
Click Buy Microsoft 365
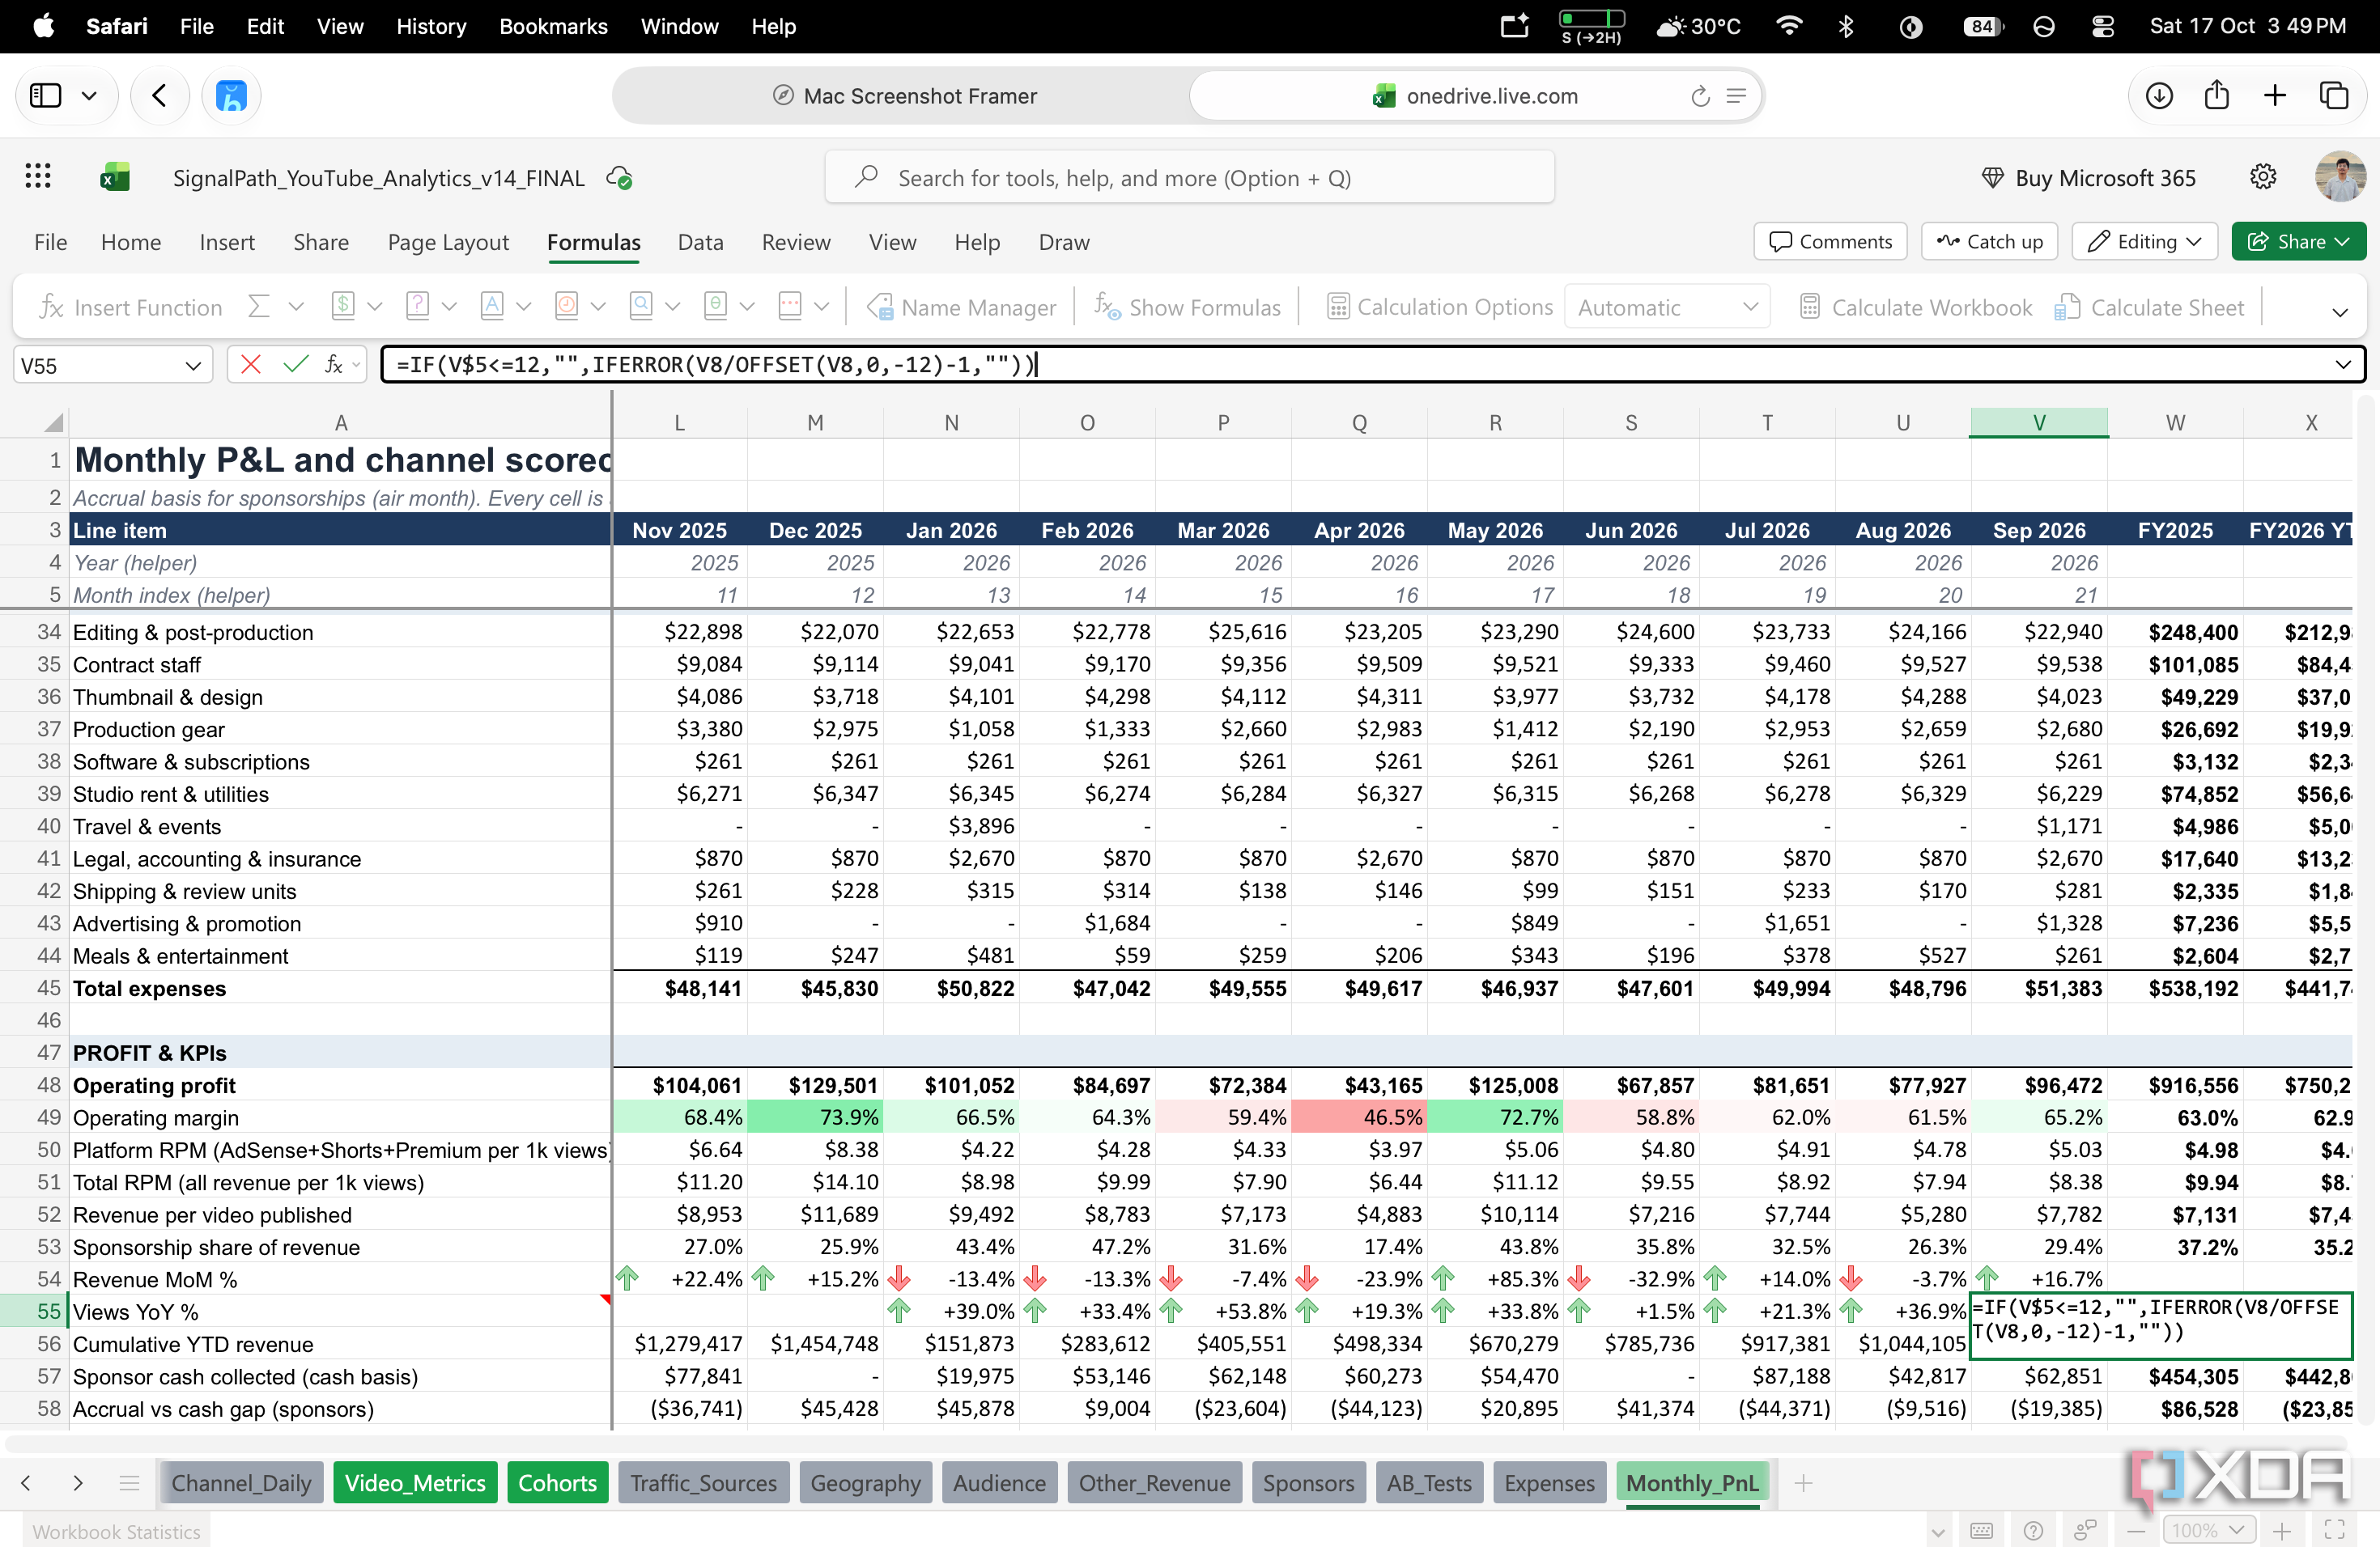2088,178
